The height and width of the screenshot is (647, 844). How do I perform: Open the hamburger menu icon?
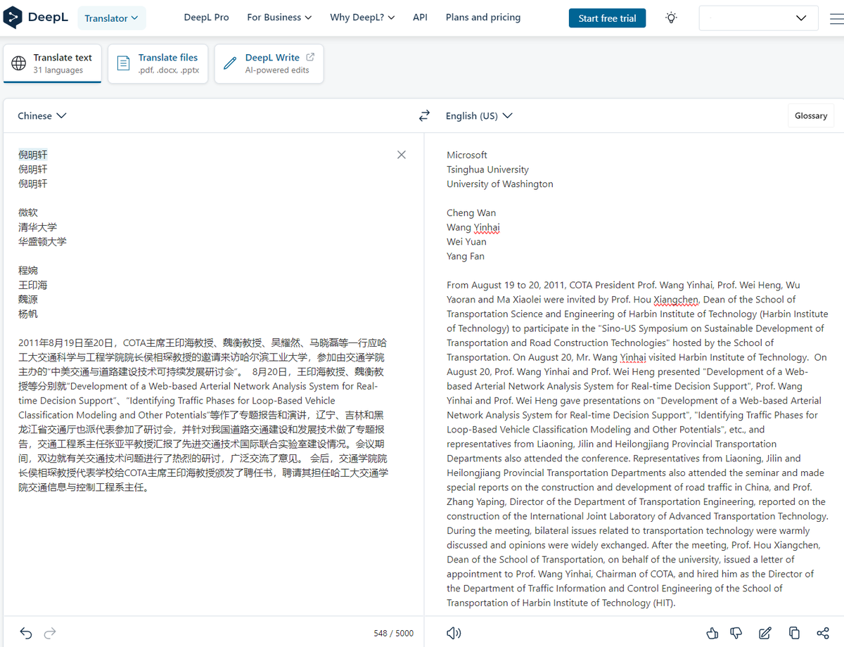click(x=836, y=18)
